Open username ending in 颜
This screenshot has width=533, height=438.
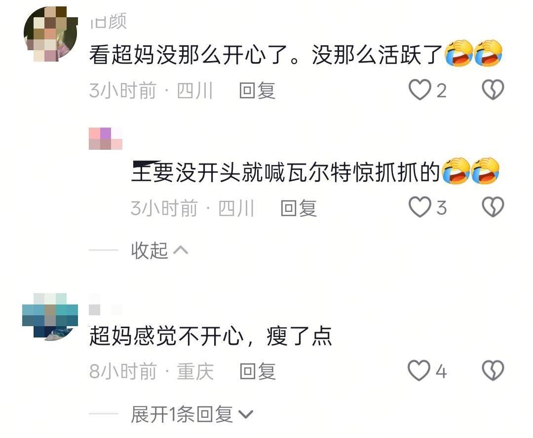point(109,21)
